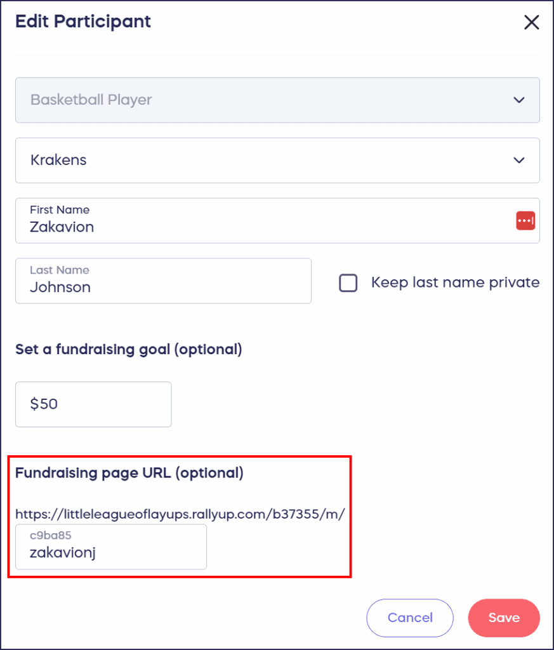554x650 pixels.
Task: Save the participant changes
Action: coord(504,618)
